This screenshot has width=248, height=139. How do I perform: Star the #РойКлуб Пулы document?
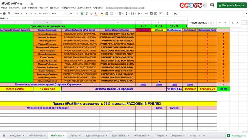(x=28, y=3)
